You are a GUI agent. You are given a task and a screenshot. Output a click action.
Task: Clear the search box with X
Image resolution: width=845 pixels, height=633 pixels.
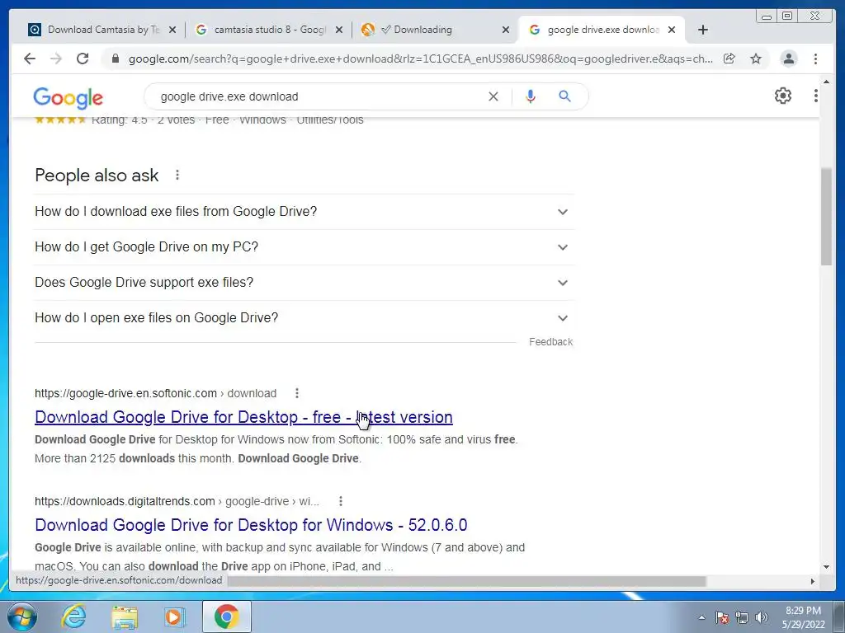click(x=493, y=96)
